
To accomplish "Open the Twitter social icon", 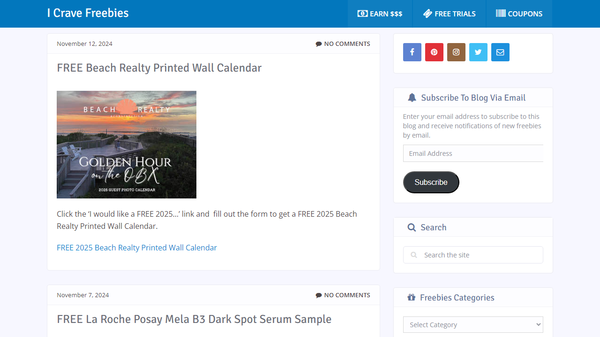I will tap(478, 52).
